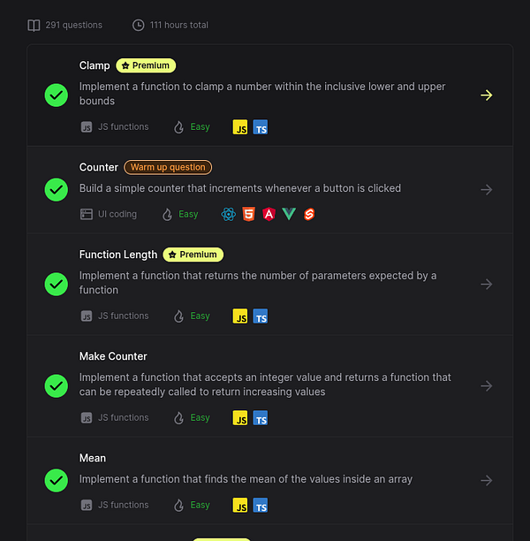Click the JavaScript icon in Clamp row
Screen dimensions: 530x541
pos(240,127)
